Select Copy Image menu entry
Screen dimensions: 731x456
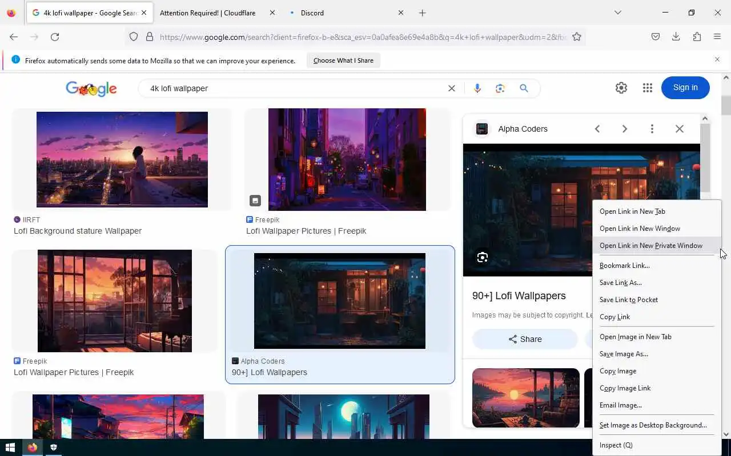coord(657,371)
